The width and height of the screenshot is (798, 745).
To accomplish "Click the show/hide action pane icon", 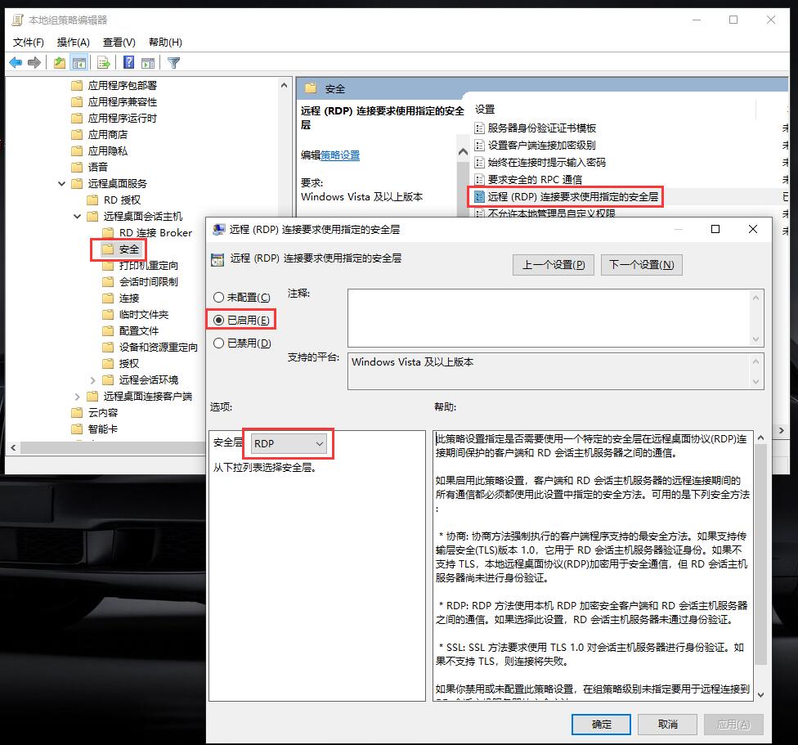I will point(148,63).
